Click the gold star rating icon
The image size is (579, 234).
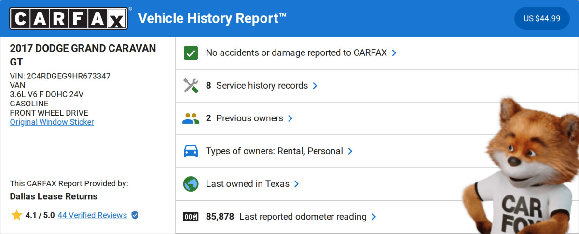pyautogui.click(x=16, y=215)
